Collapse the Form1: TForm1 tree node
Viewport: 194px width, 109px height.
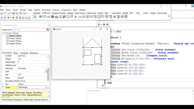pyautogui.click(x=3, y=33)
